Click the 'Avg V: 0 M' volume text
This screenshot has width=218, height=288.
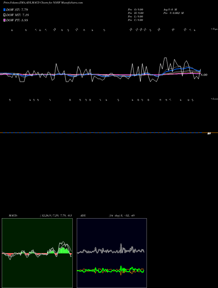(x=170, y=10)
